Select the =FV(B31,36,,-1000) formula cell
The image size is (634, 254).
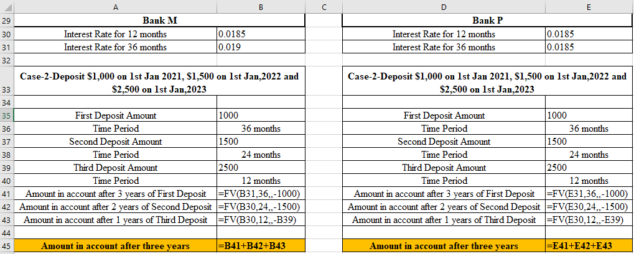[x=260, y=194]
